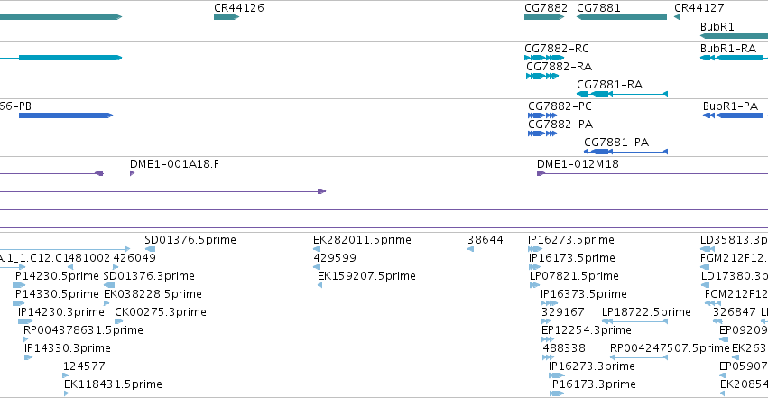Image resolution: width=768 pixels, height=398 pixels.
Task: Open the EK159207.5prime EST label
Action: click(367, 276)
